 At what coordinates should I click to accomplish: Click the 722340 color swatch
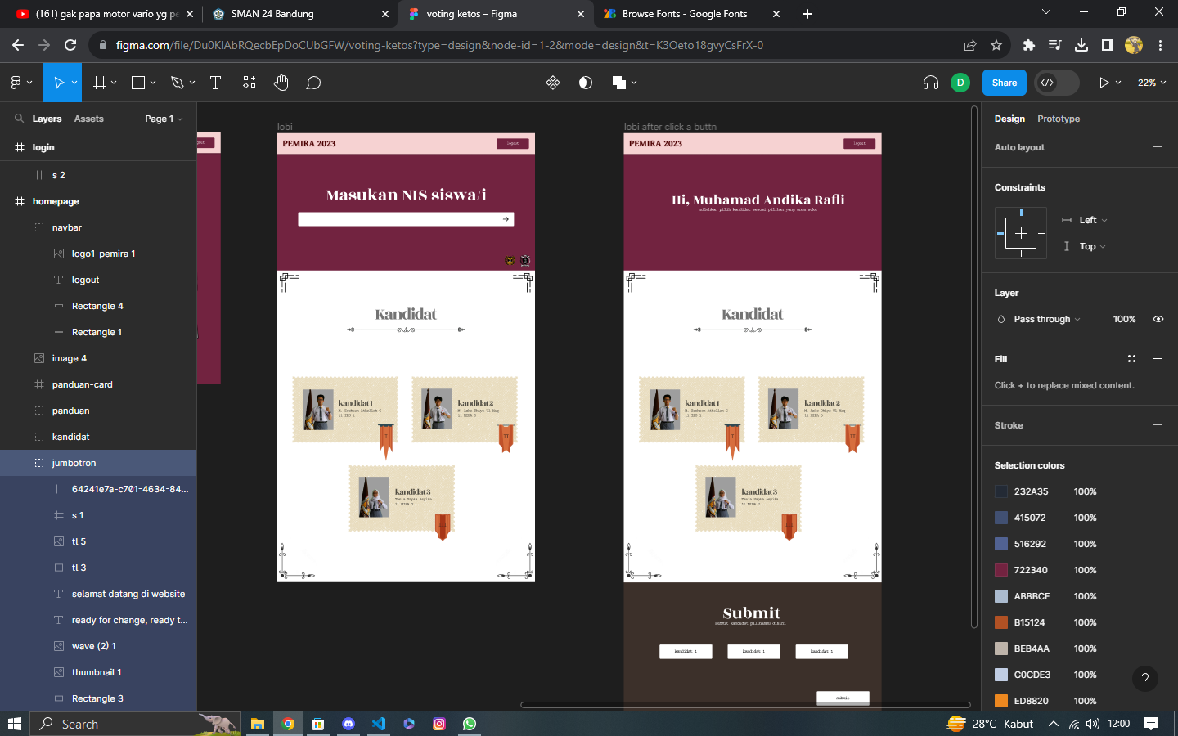pyautogui.click(x=1001, y=570)
